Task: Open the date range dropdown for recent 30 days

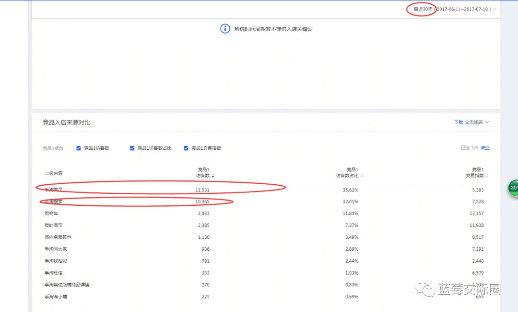Action: pos(455,9)
